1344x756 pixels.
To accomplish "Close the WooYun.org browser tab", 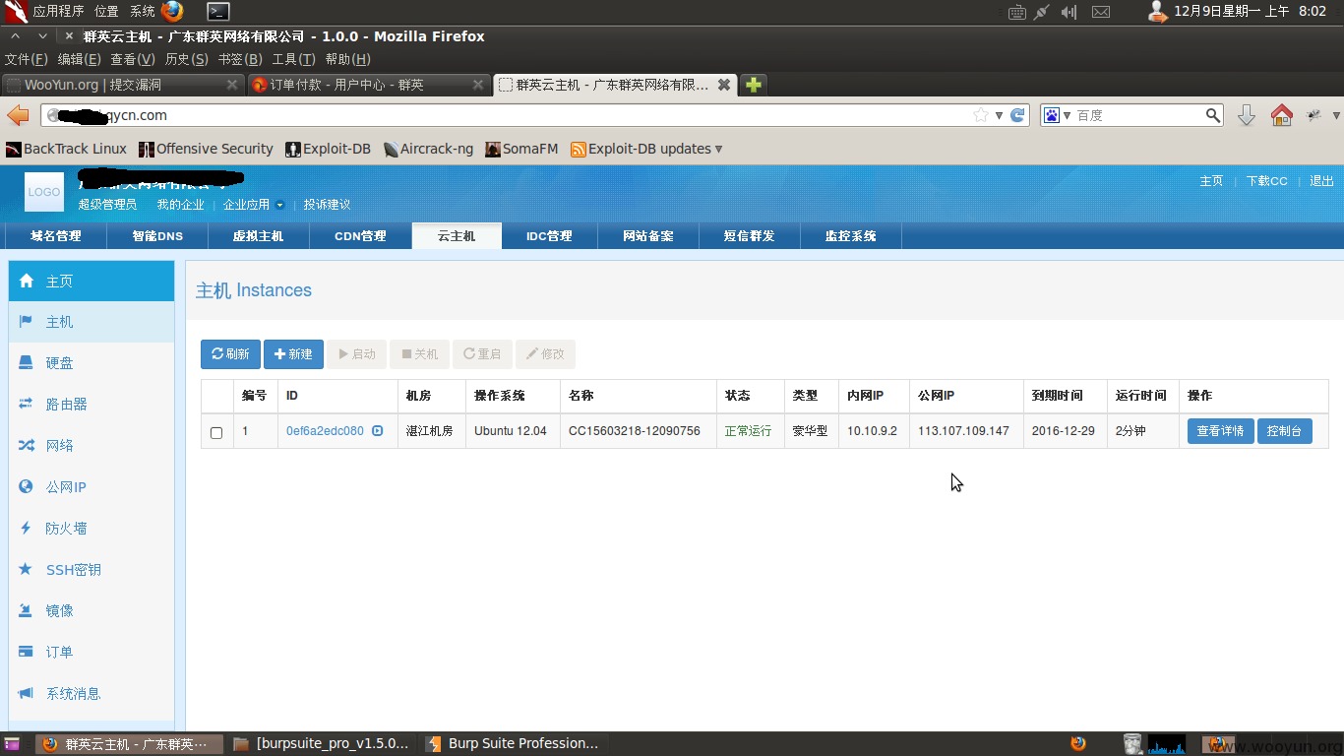I will [x=232, y=85].
